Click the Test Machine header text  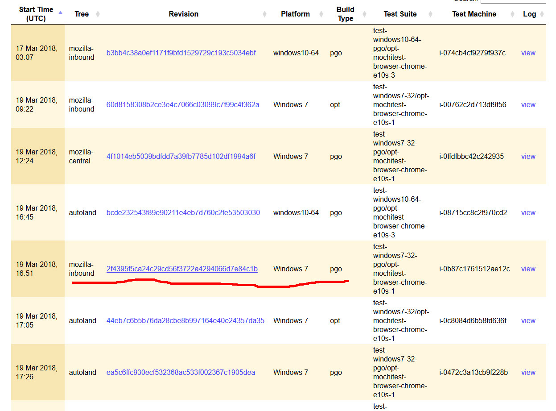click(x=474, y=14)
